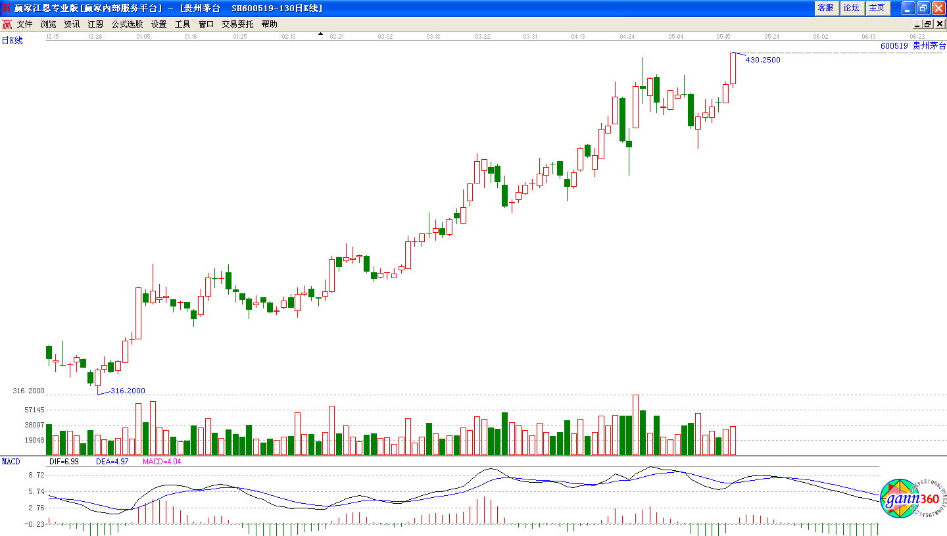This screenshot has width=947, height=536.
Task: Click the DIF=6.99 value
Action: coord(64,462)
